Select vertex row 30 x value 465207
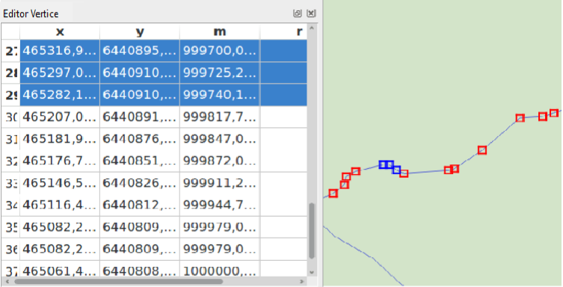Viewport: 563px width, 287px height. tap(60, 117)
